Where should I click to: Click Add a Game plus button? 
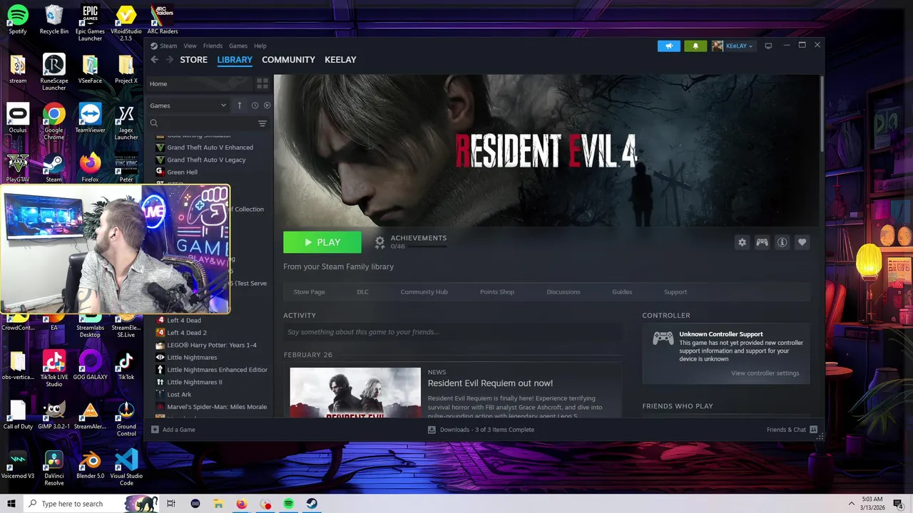[173, 430]
